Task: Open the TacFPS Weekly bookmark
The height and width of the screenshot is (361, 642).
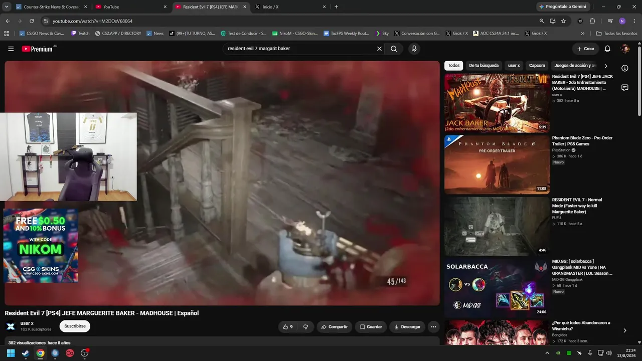Action: (346, 34)
